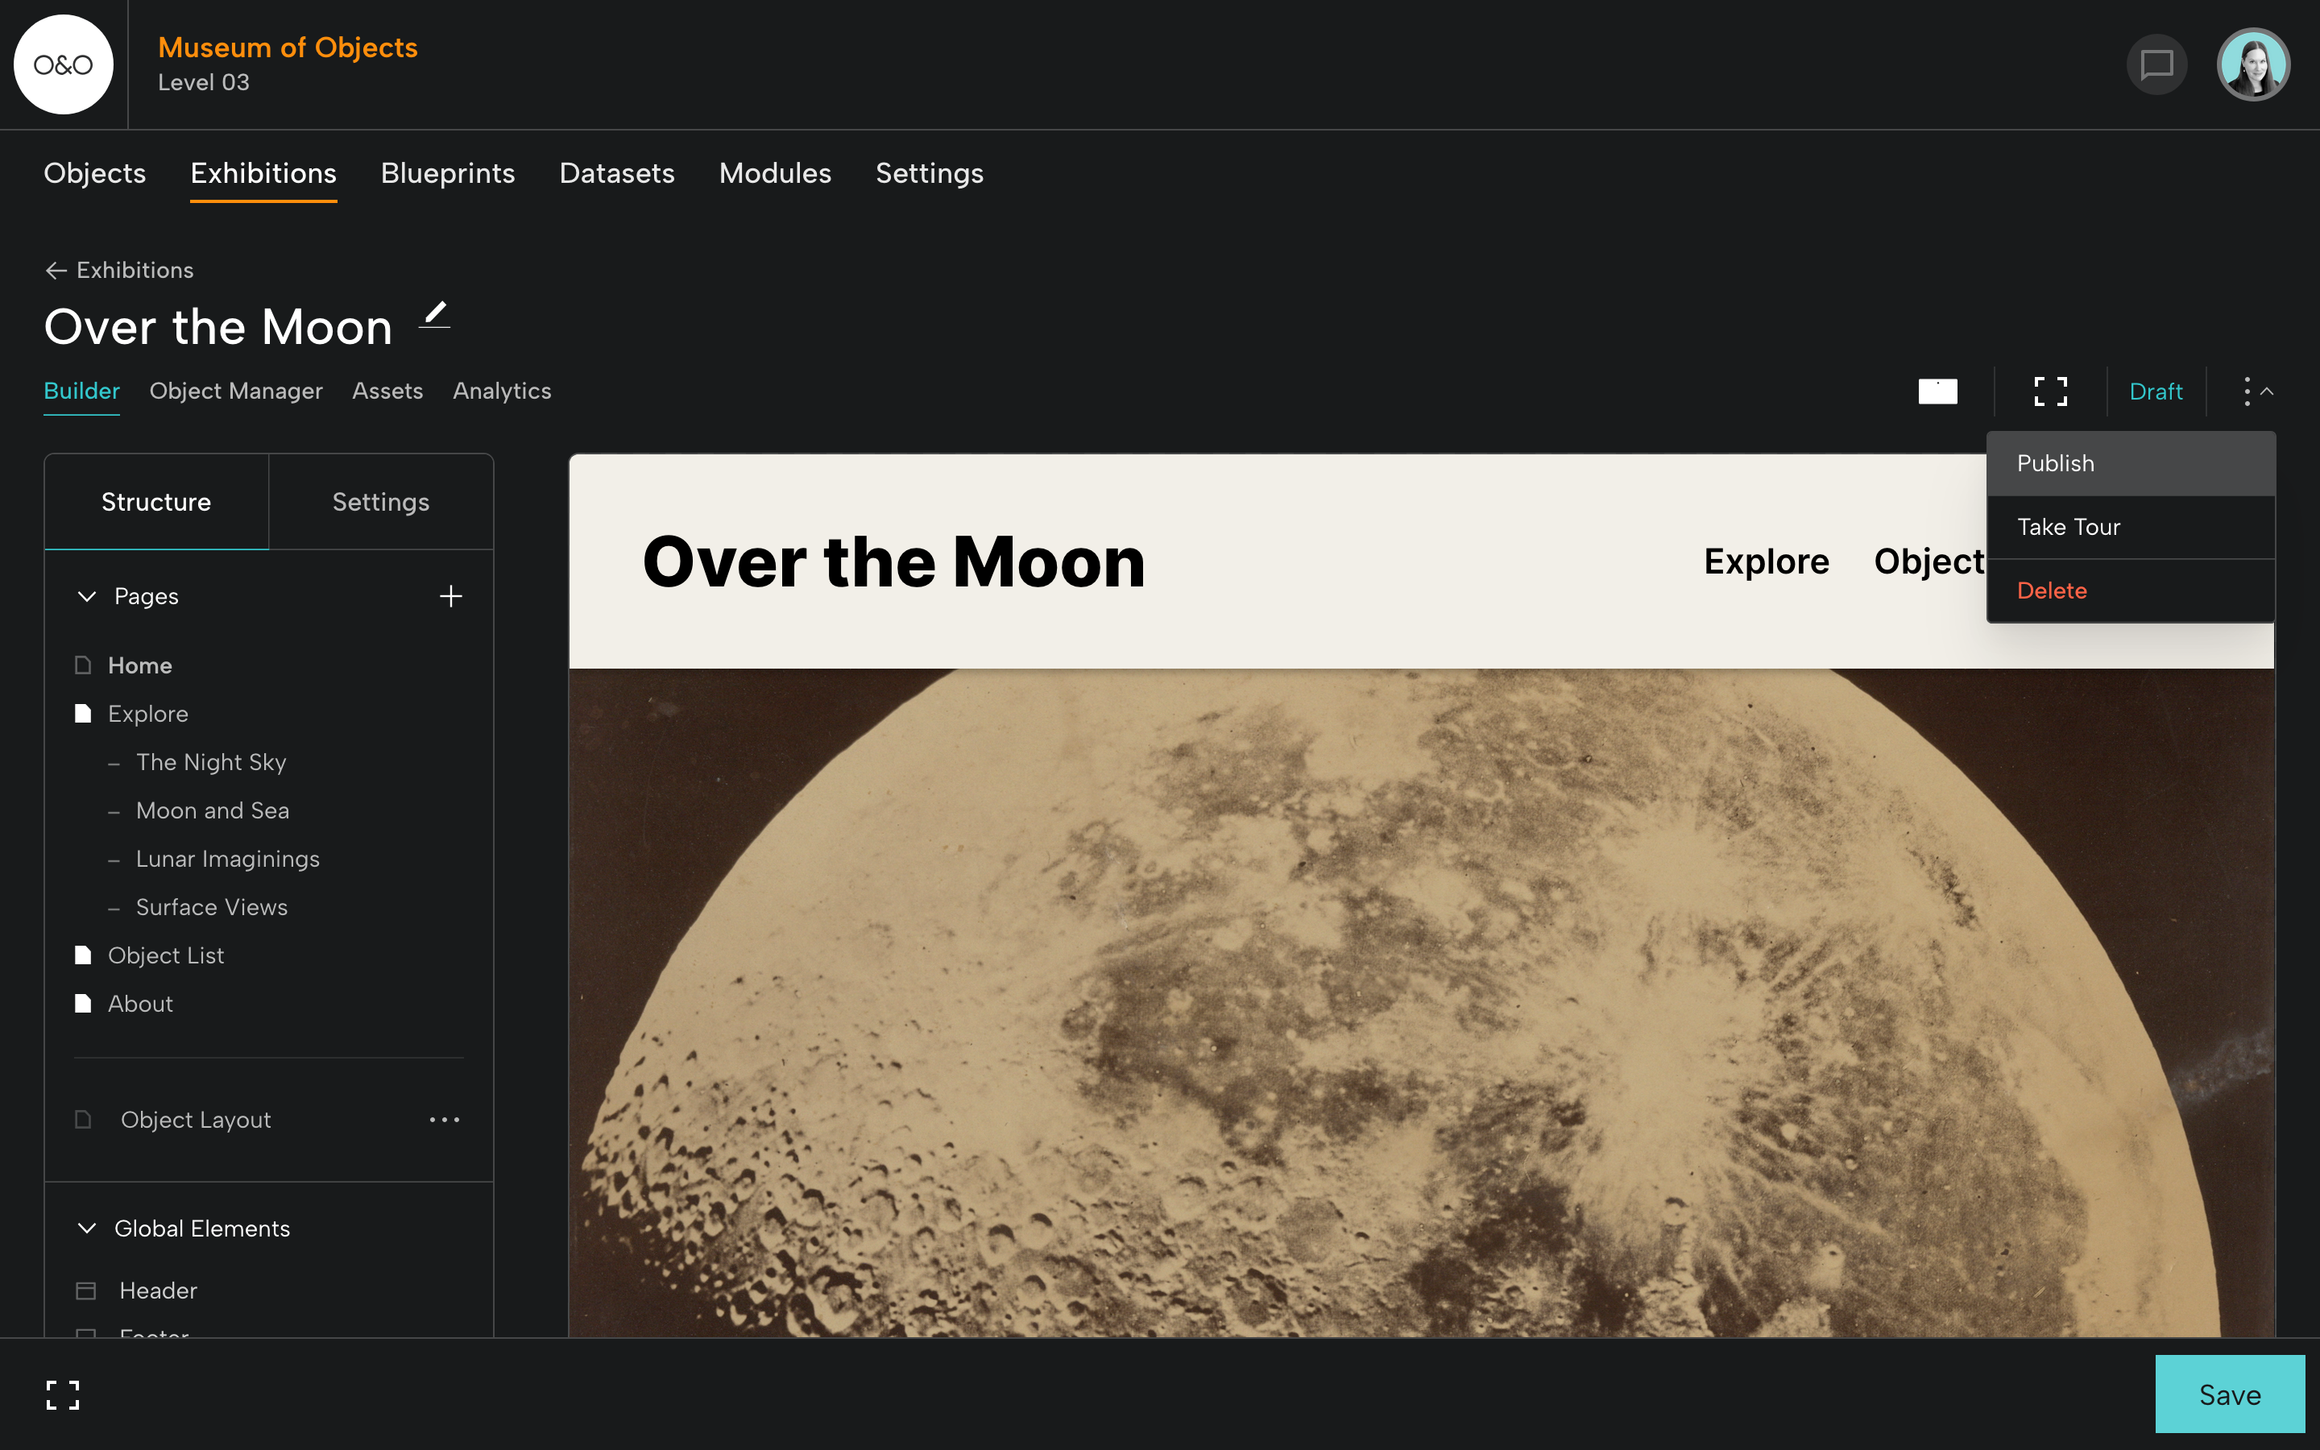
Task: Open the Objects main tab
Action: (x=95, y=173)
